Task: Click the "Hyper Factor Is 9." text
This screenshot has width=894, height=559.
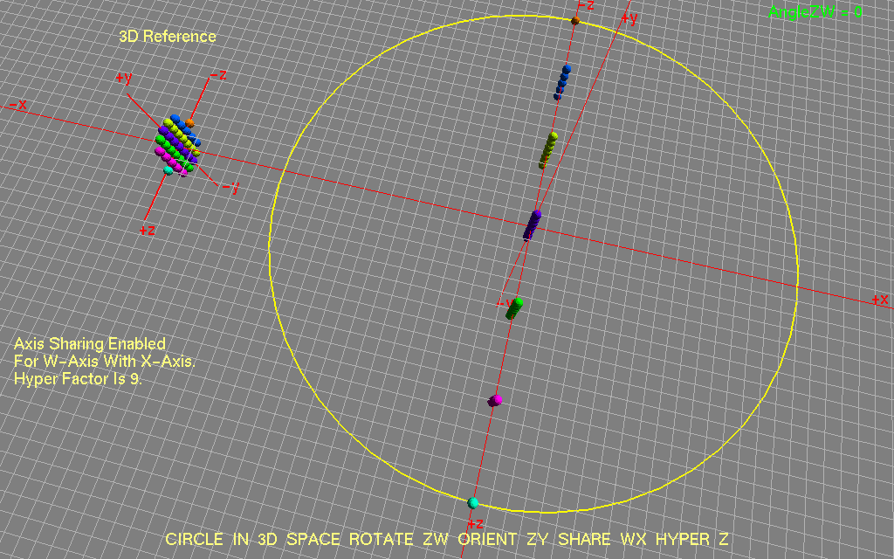Action: [x=78, y=379]
